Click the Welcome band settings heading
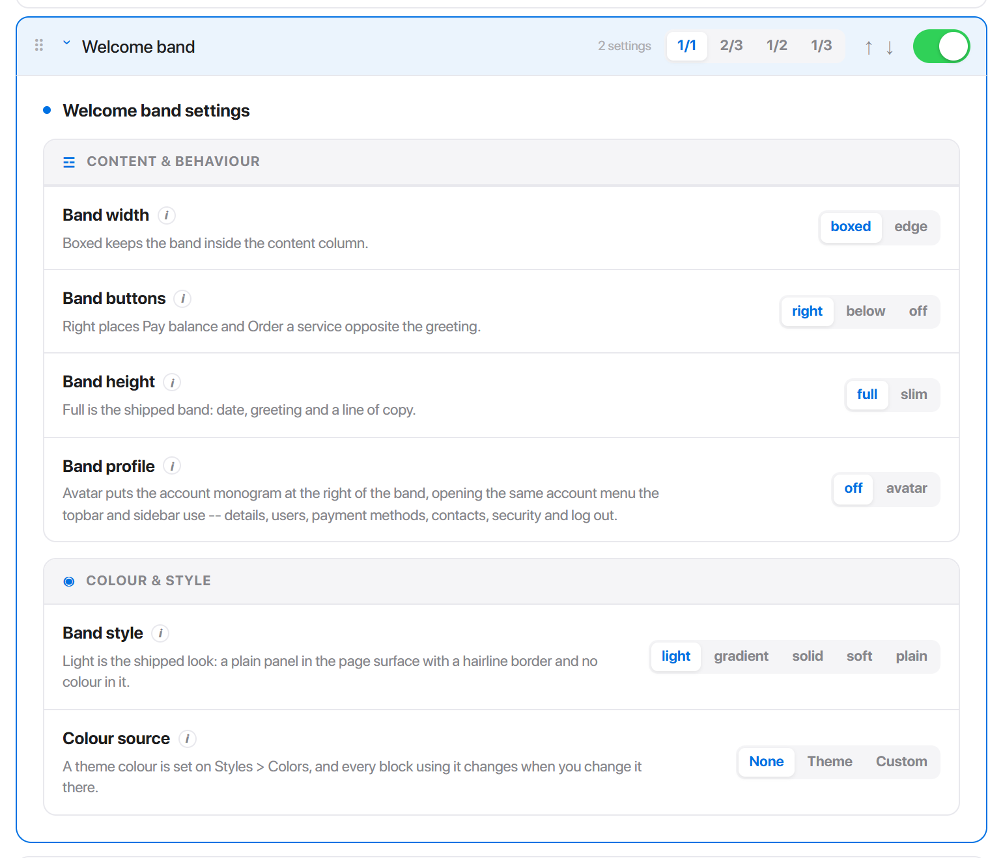Image resolution: width=1003 pixels, height=858 pixels. point(156,111)
